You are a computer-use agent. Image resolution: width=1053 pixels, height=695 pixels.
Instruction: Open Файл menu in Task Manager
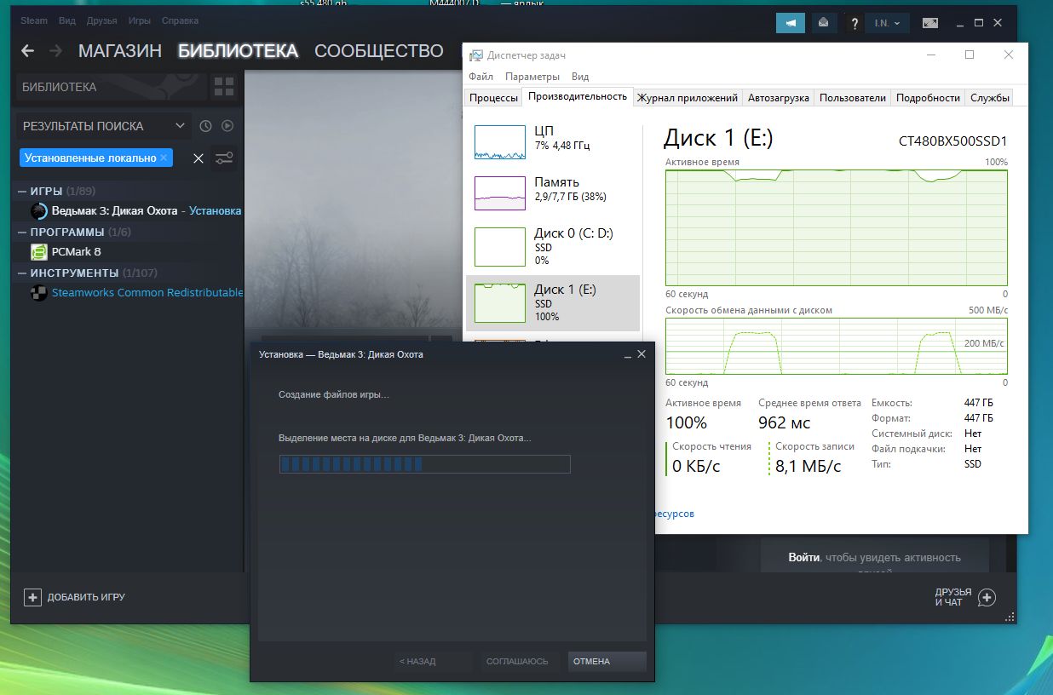click(x=480, y=77)
